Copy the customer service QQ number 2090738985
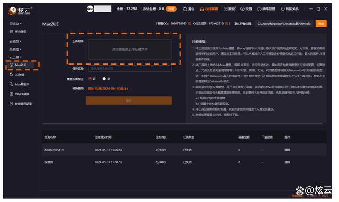This screenshot has height=202, width=339. point(190,23)
